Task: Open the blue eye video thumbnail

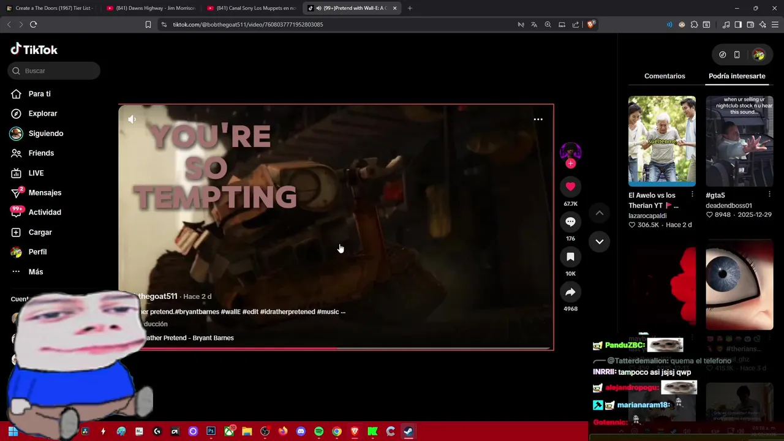Action: pyautogui.click(x=739, y=284)
